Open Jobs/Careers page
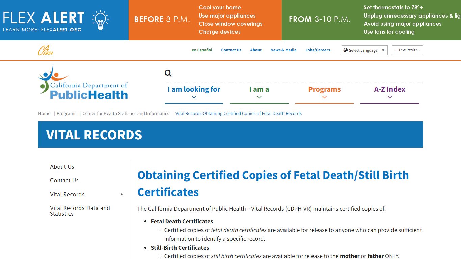461x259 pixels. coord(318,50)
